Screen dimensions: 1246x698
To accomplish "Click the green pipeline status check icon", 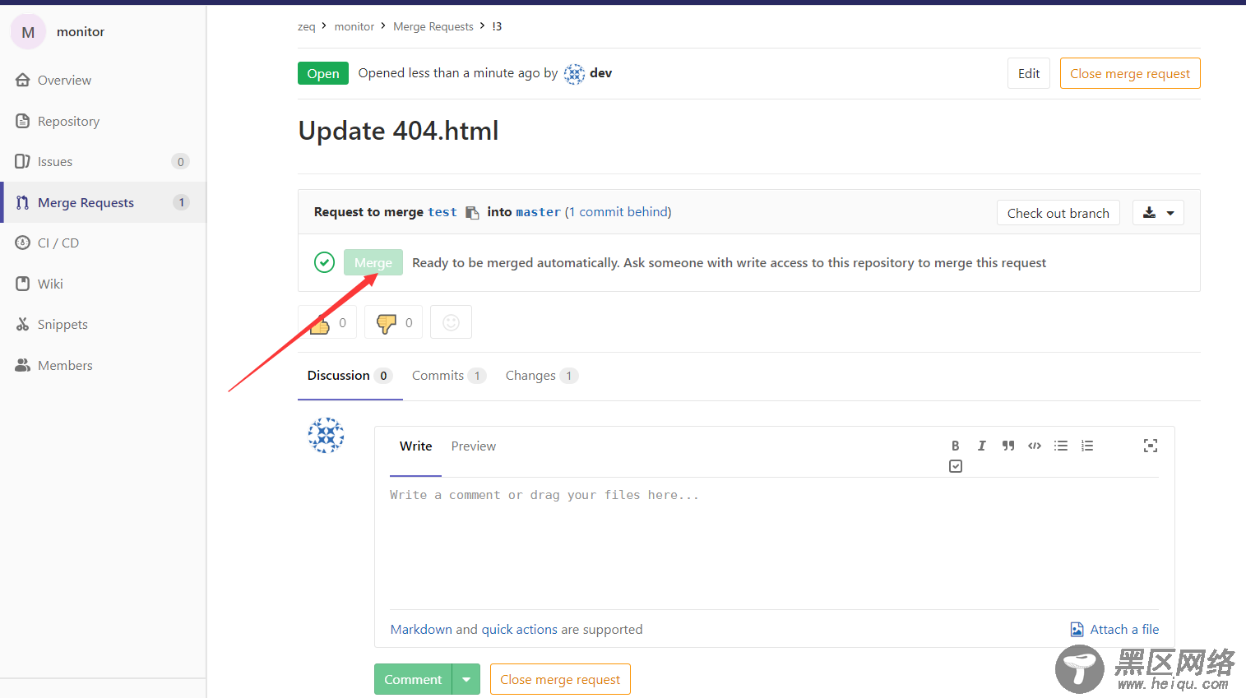I will 324,262.
